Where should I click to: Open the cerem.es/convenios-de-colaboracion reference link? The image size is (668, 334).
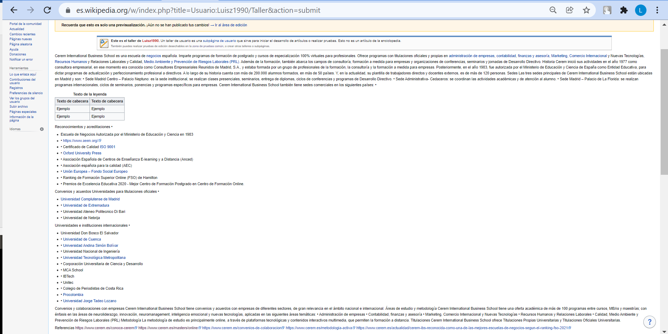[x=243, y=328]
